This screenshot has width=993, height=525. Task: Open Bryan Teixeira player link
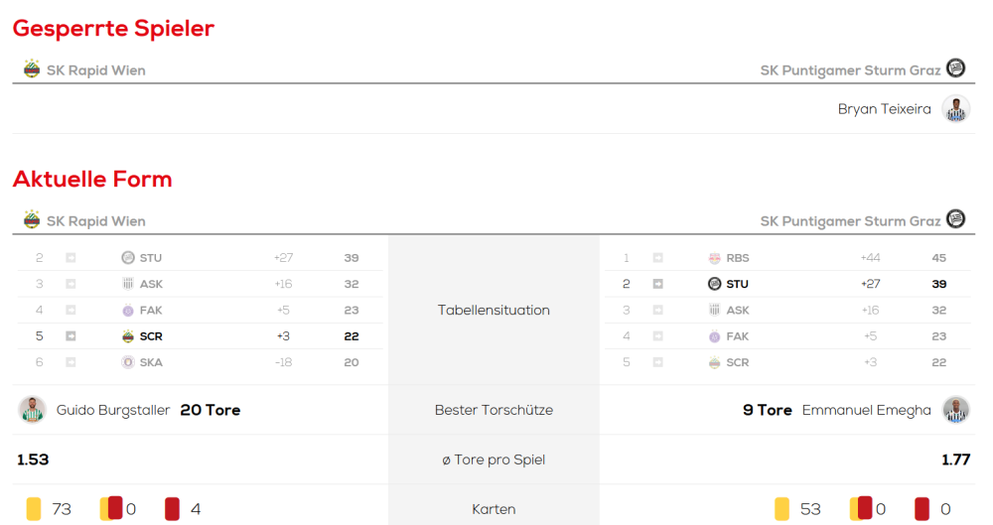click(884, 109)
